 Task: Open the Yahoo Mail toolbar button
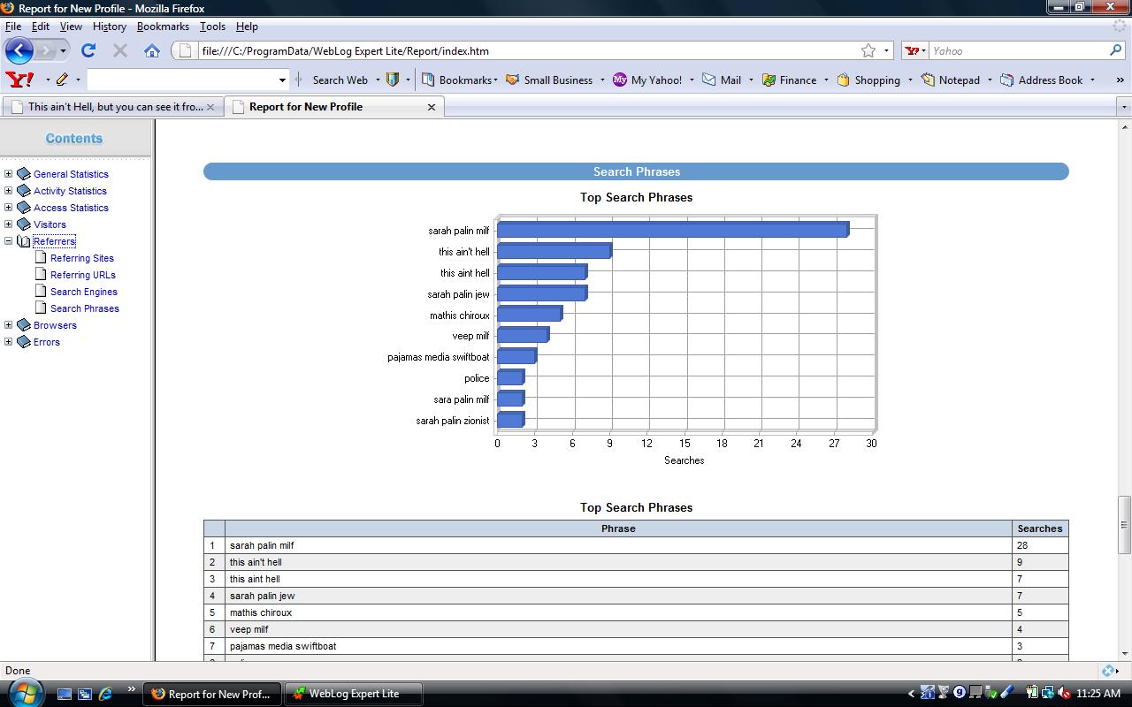tap(722, 80)
